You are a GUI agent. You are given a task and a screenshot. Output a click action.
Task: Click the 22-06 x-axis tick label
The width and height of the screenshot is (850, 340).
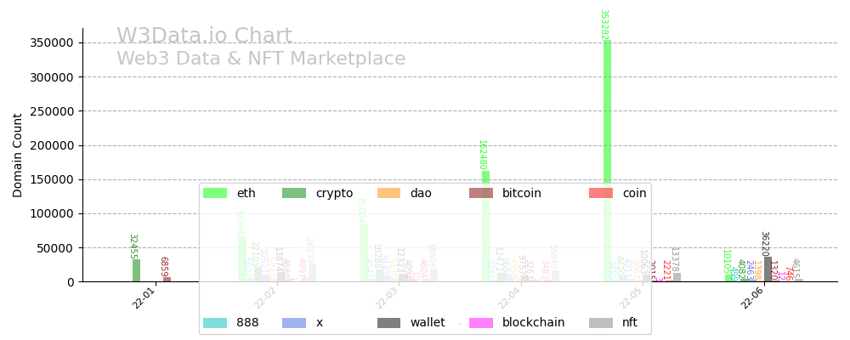[x=752, y=298]
